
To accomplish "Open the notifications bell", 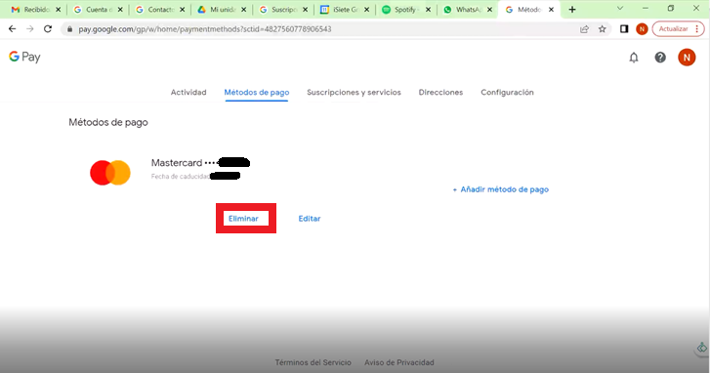I will [x=634, y=58].
